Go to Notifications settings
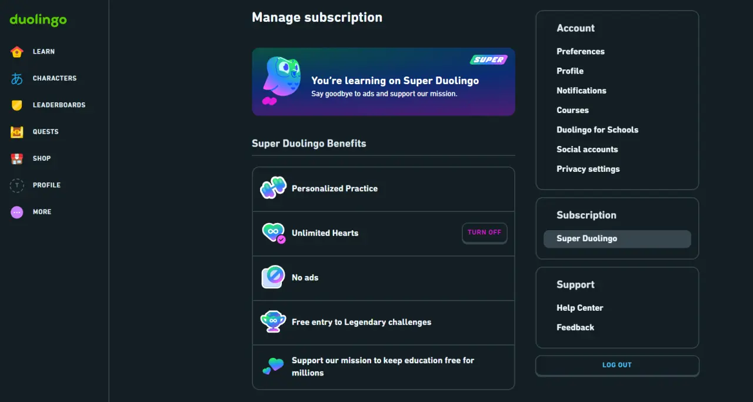This screenshot has width=753, height=402. coord(581,91)
